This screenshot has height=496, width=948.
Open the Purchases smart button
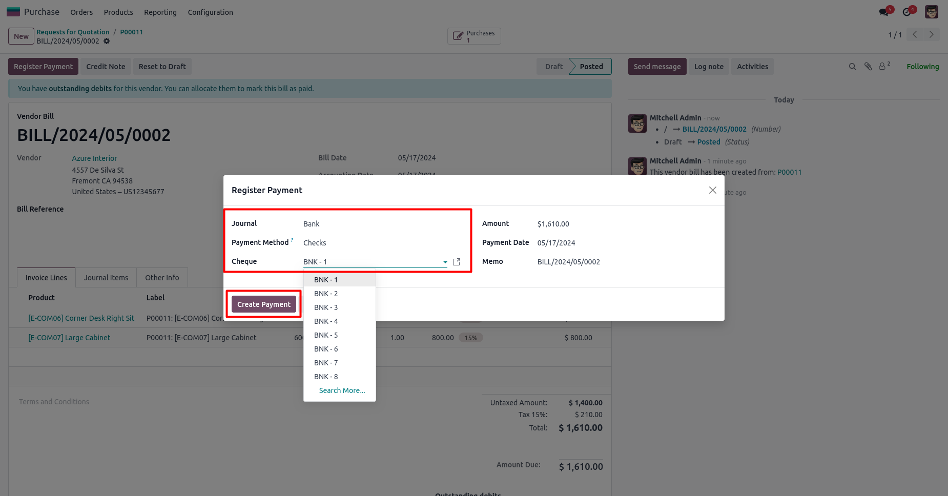tap(474, 36)
